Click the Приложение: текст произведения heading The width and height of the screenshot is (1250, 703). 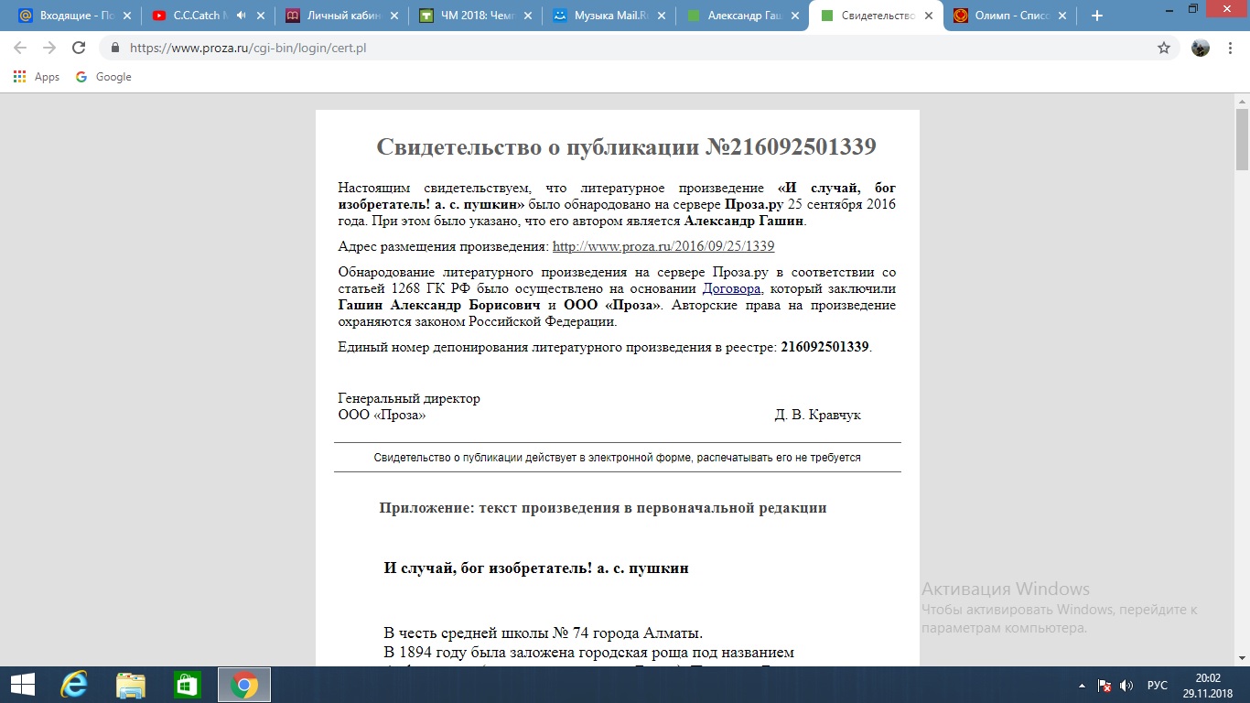tap(603, 508)
